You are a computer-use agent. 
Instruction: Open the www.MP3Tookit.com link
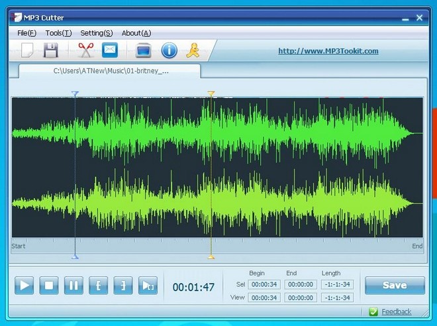328,51
